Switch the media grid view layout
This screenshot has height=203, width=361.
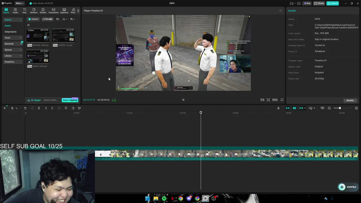(58, 19)
